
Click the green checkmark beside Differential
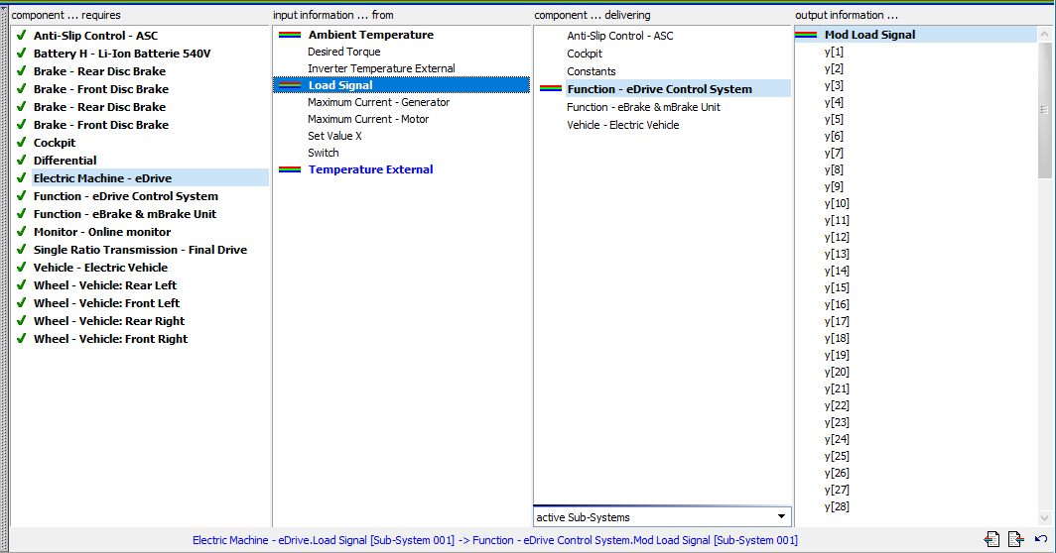click(x=21, y=161)
